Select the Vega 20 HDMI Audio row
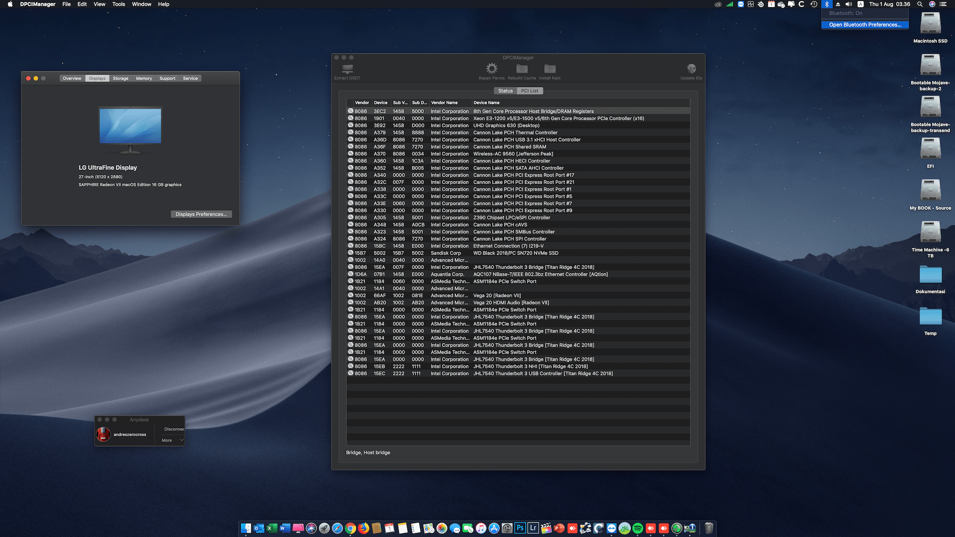This screenshot has height=537, width=955. pos(518,303)
